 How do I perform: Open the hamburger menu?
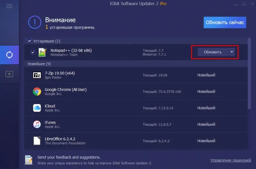(x=9, y=6)
